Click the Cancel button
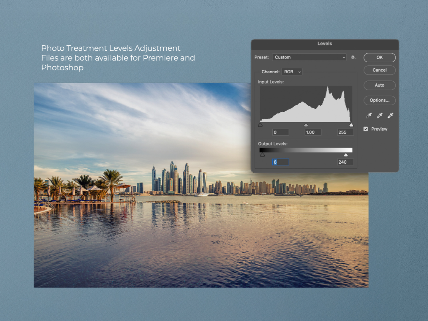This screenshot has height=321, width=428. coord(380,70)
